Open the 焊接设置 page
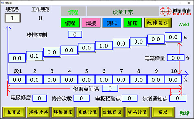This screenshot has height=119, width=194. [x=63, y=112]
